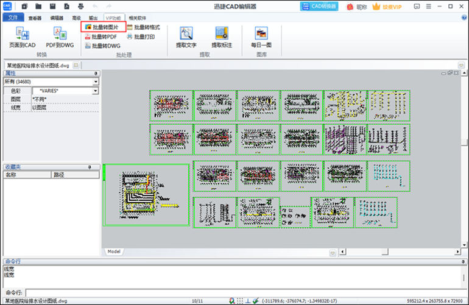
Task: Click the 批量转图片 batch image button
Action: [x=103, y=27]
